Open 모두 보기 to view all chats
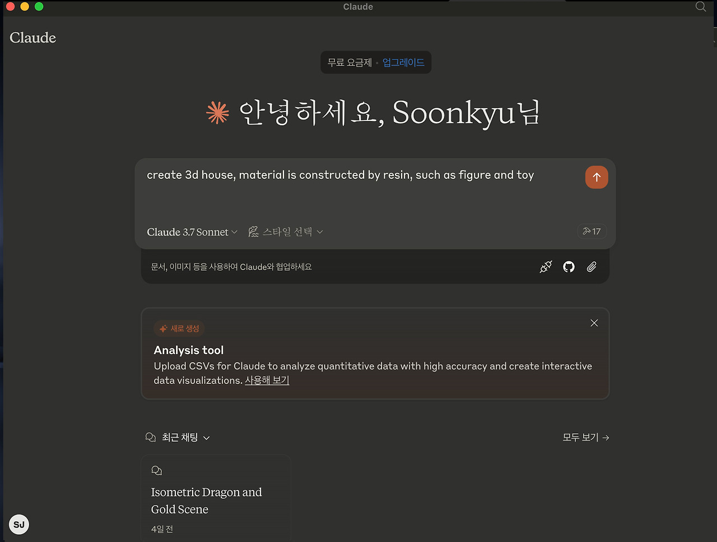717x542 pixels. 586,437
